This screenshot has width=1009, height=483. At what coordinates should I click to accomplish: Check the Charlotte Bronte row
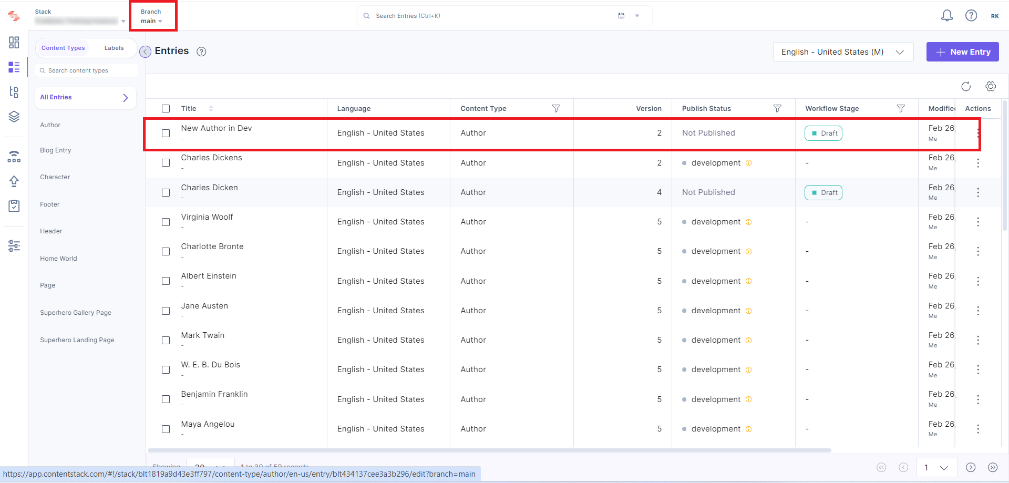(x=166, y=252)
